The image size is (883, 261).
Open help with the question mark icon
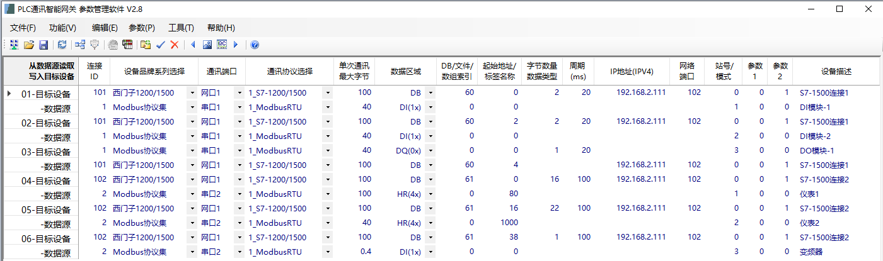(x=255, y=45)
